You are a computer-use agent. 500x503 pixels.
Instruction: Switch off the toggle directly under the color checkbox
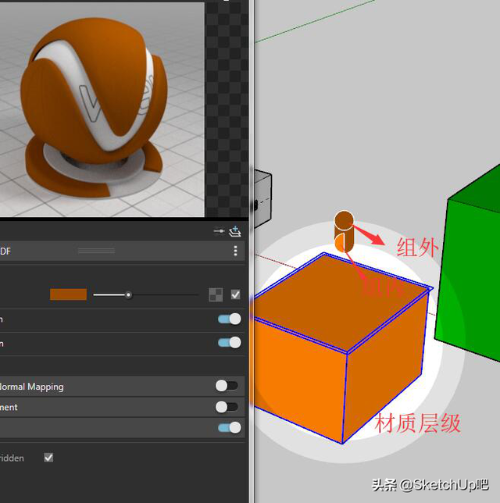[x=230, y=319]
